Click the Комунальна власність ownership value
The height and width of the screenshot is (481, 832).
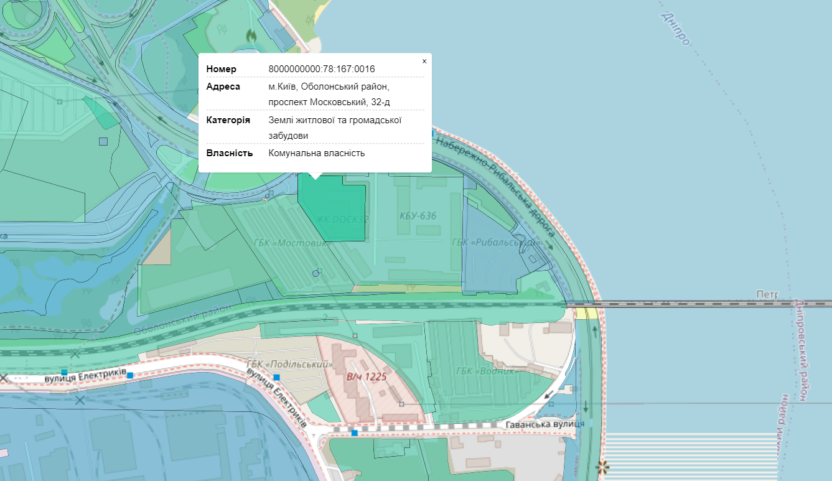[317, 153]
